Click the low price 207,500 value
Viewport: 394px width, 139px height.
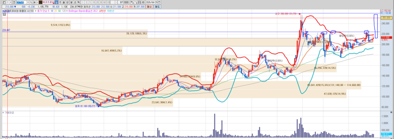click(x=140, y=7)
